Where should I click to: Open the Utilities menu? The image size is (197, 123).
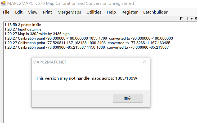[x=94, y=12]
